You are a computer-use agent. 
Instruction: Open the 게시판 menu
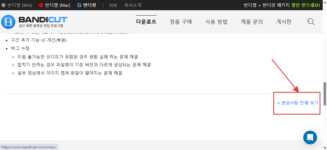click(284, 22)
